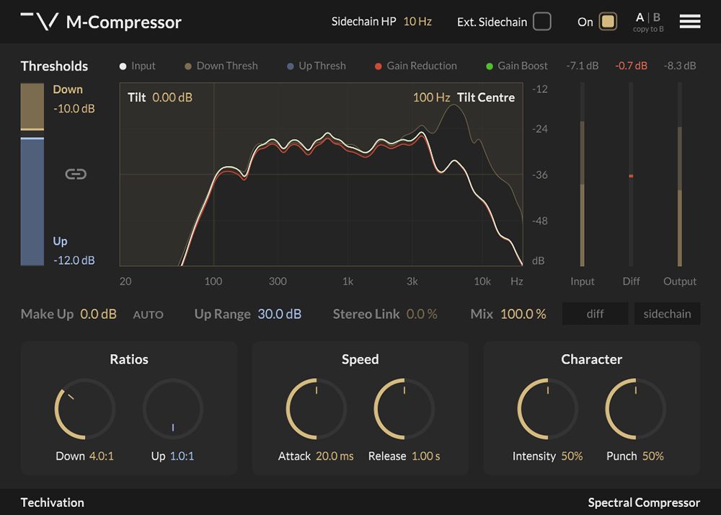Click the threshold link chain icon
721x515 pixels.
[x=76, y=174]
